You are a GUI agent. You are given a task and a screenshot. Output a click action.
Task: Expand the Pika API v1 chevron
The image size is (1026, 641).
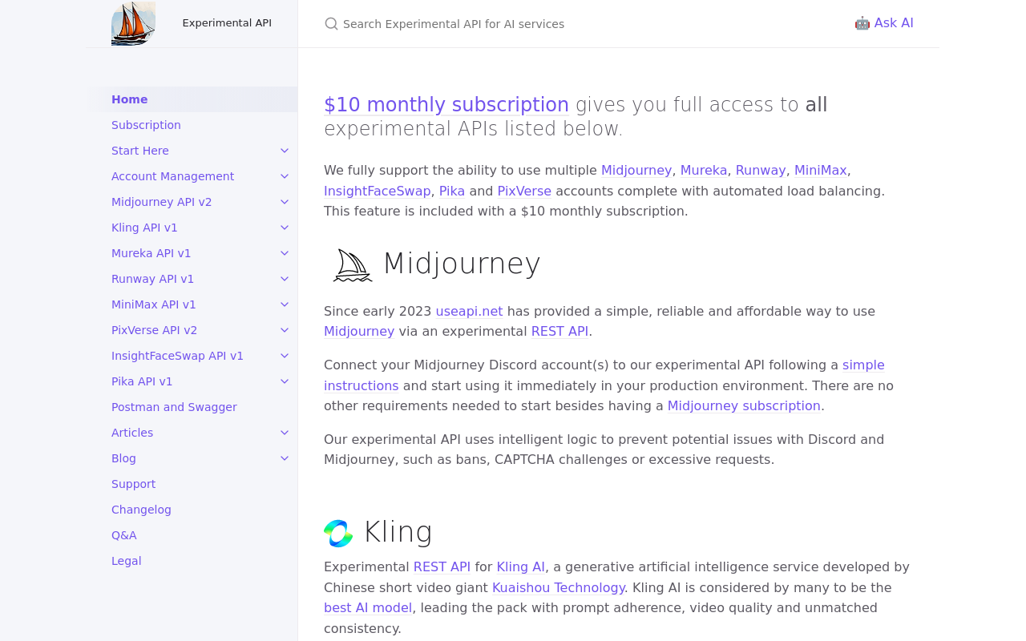coord(285,381)
